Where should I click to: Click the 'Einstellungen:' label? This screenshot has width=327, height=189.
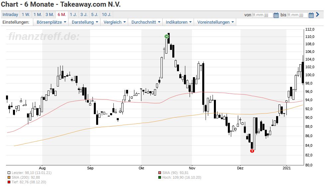[16, 22]
